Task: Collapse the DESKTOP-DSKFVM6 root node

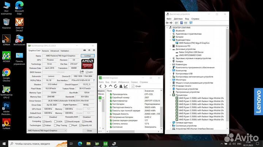Action: [167, 28]
